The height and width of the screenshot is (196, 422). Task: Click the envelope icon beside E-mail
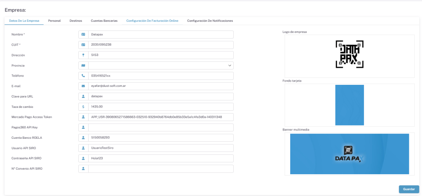tap(83, 86)
